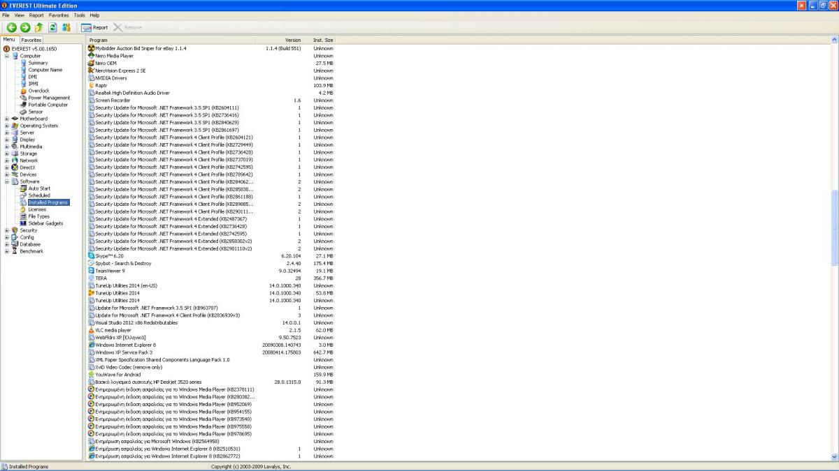Screen dimensions: 839x471
Task: Go up one level with Up arrow
Action: point(39,27)
